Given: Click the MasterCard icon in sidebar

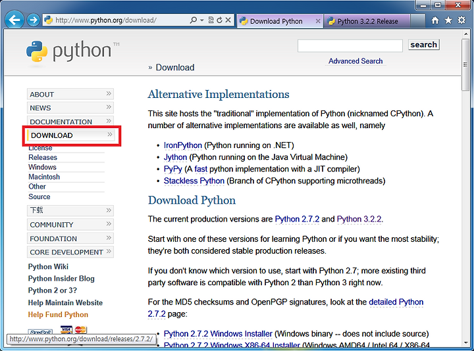Looking at the screenshot, I should click(x=81, y=329).
